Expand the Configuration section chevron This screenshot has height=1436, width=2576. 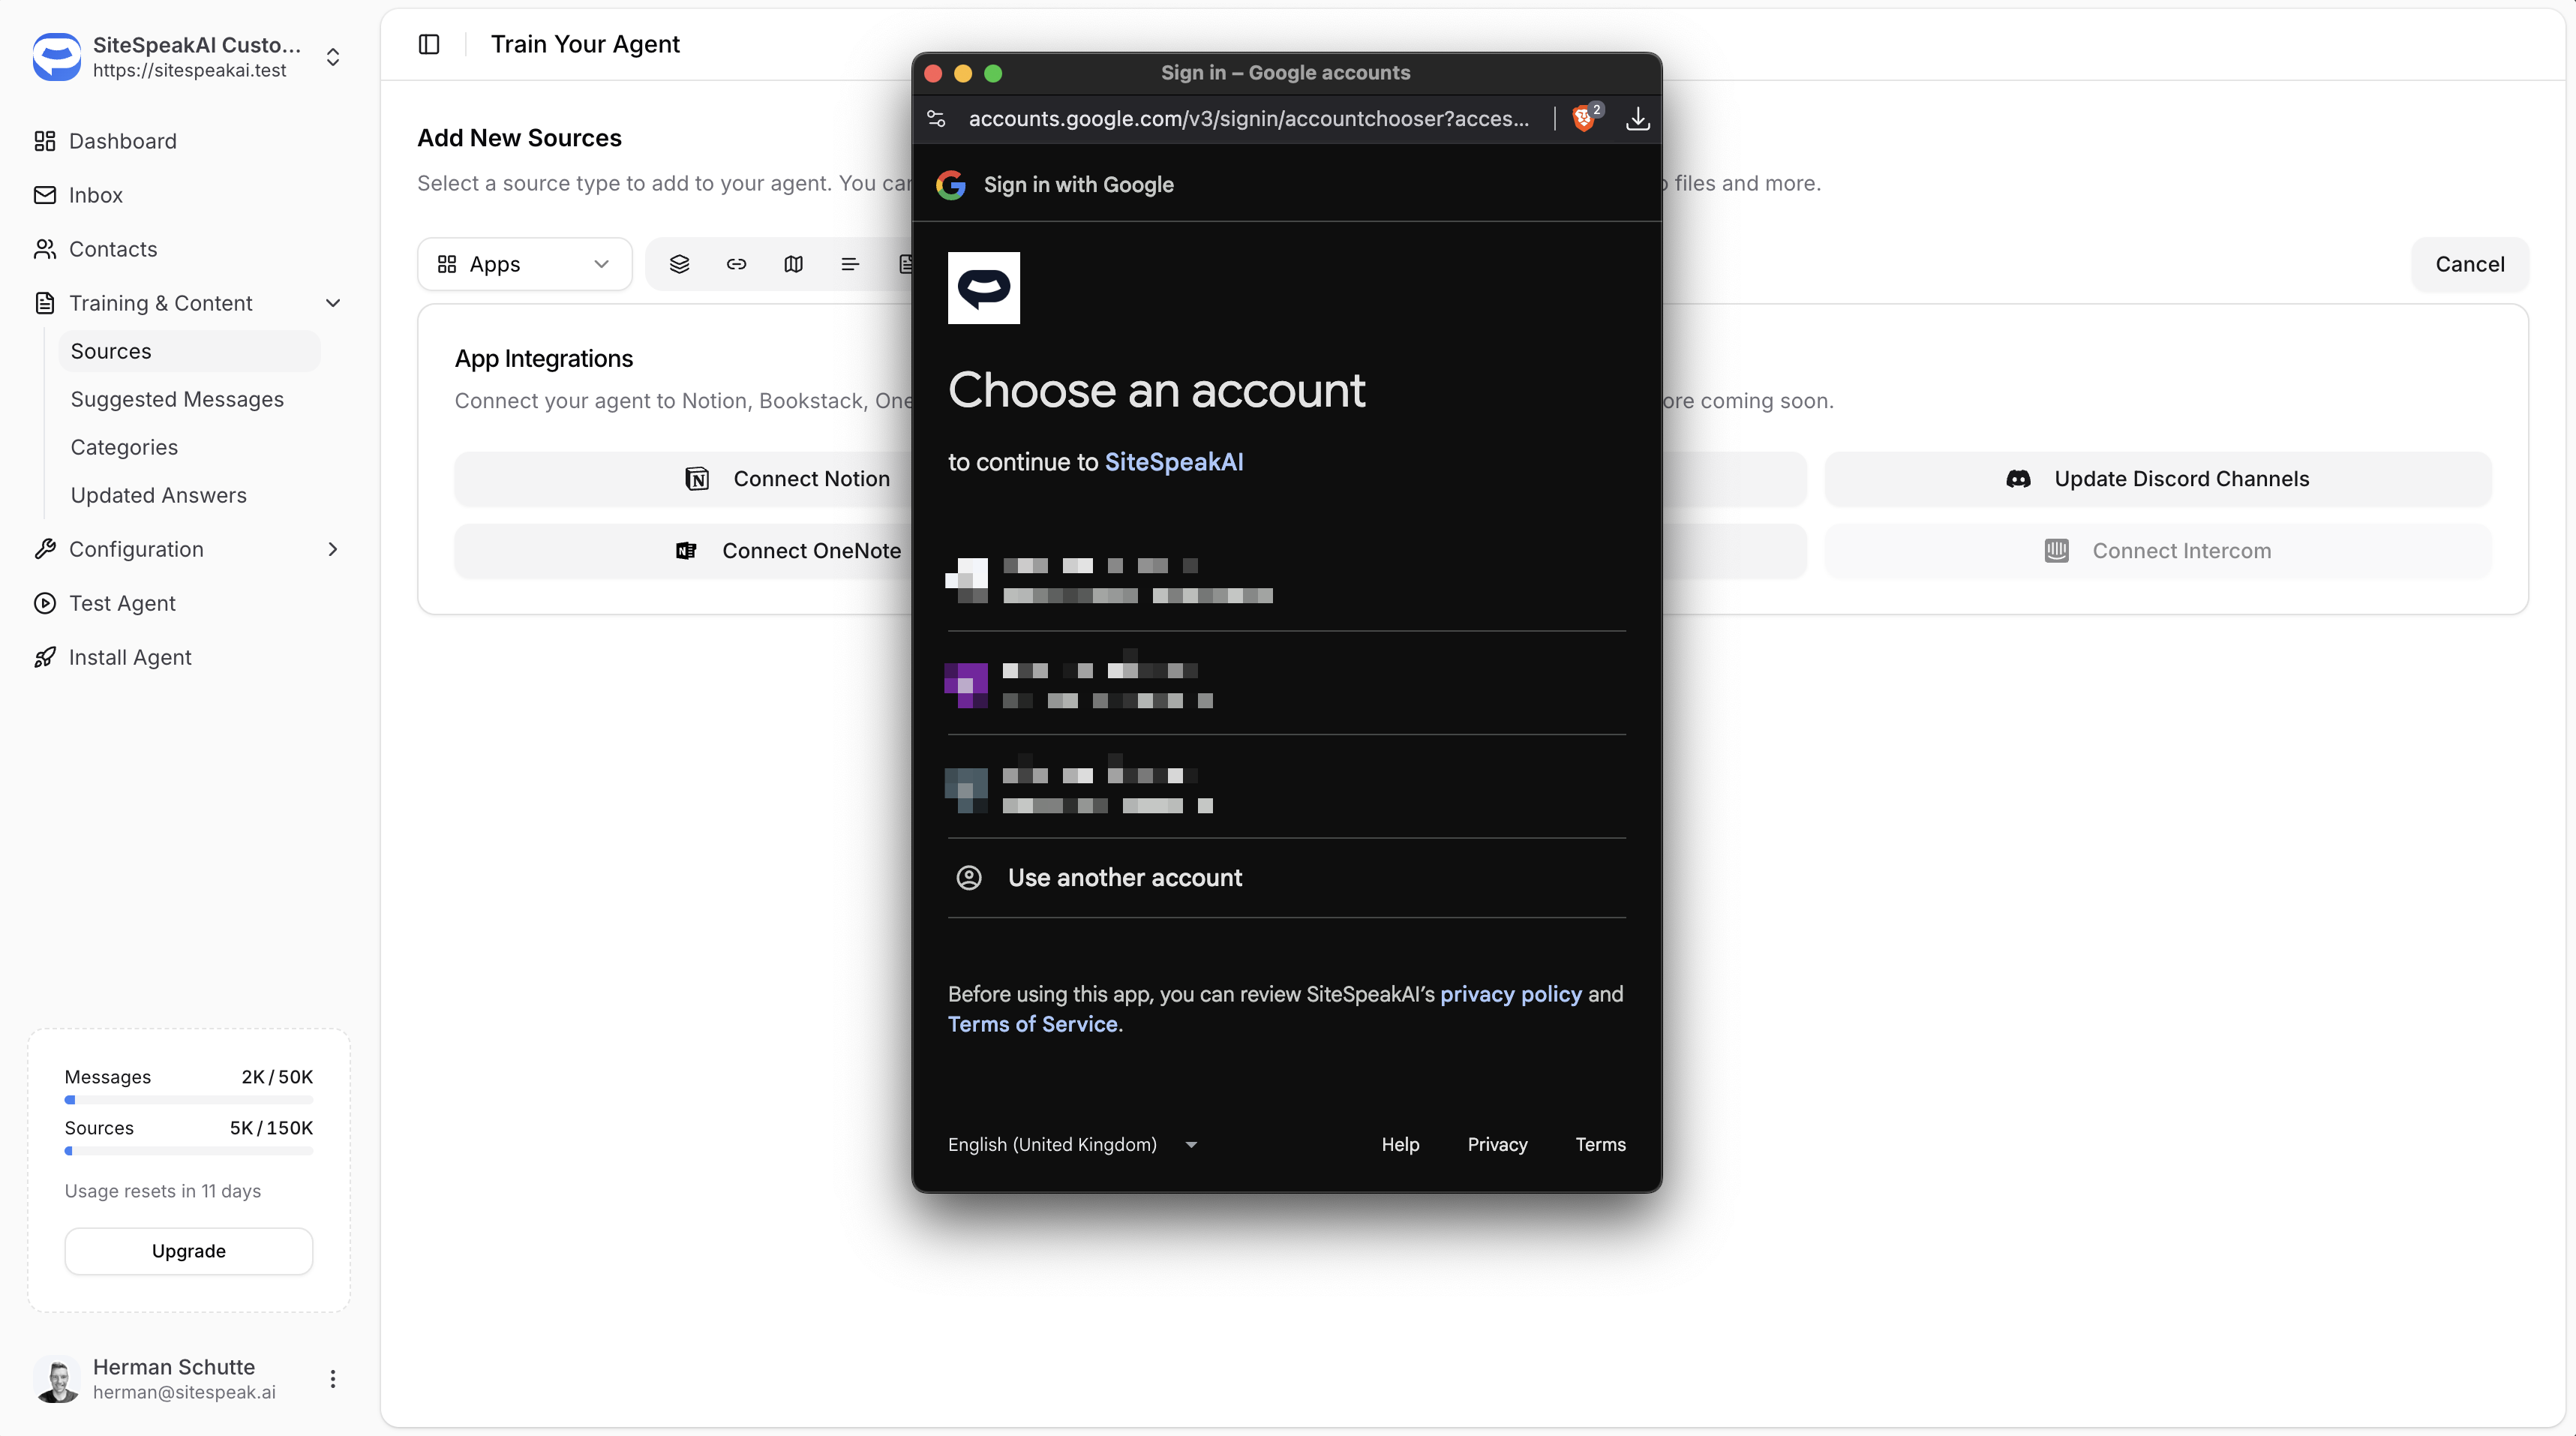point(333,549)
